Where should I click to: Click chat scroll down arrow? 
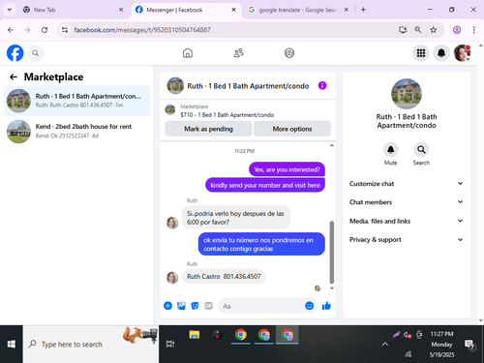pos(332,288)
